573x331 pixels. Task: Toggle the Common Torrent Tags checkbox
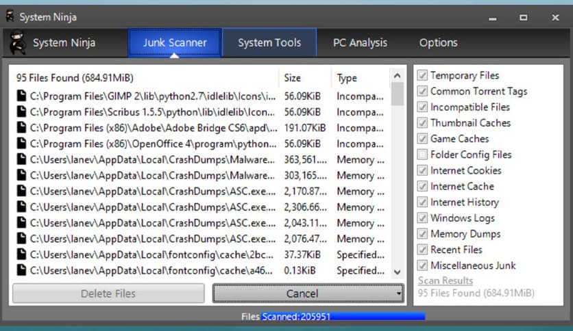[422, 91]
